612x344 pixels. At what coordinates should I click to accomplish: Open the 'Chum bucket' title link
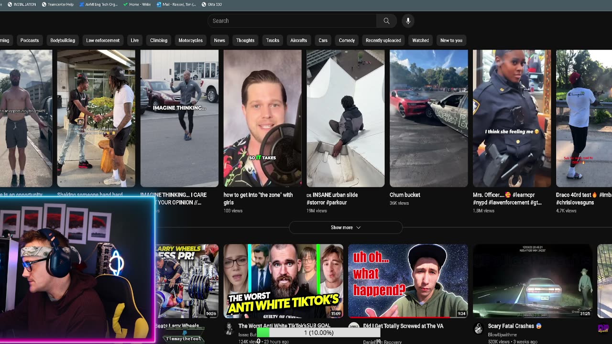click(405, 195)
